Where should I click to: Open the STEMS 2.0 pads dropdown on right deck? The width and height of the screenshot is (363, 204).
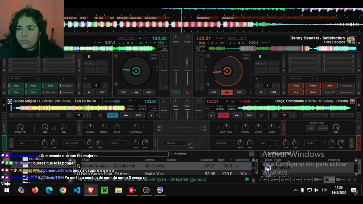[300, 78]
